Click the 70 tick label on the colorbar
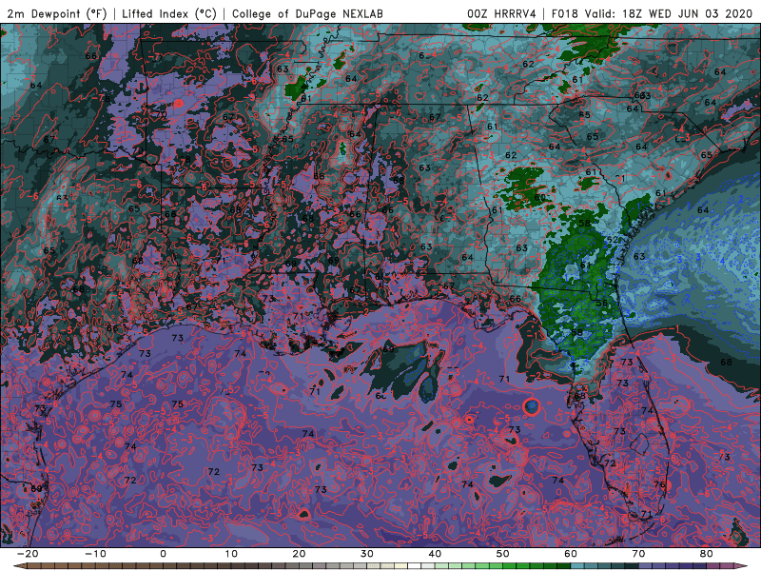Image resolution: width=761 pixels, height=571 pixels. point(638,554)
